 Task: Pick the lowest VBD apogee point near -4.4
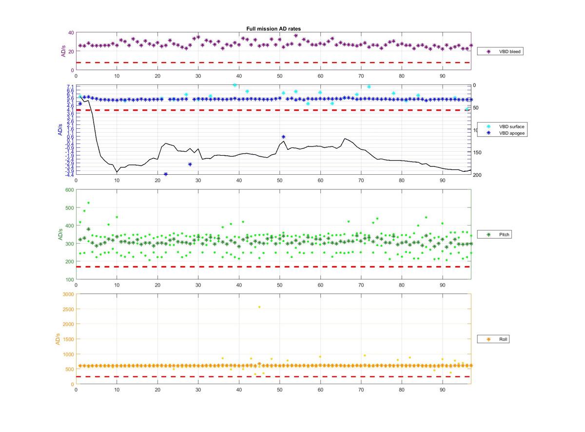[x=166, y=174]
